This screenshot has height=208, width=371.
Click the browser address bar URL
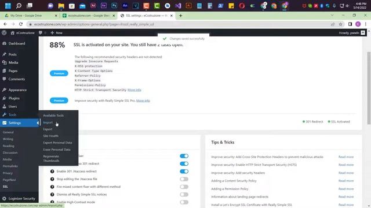(94, 24)
